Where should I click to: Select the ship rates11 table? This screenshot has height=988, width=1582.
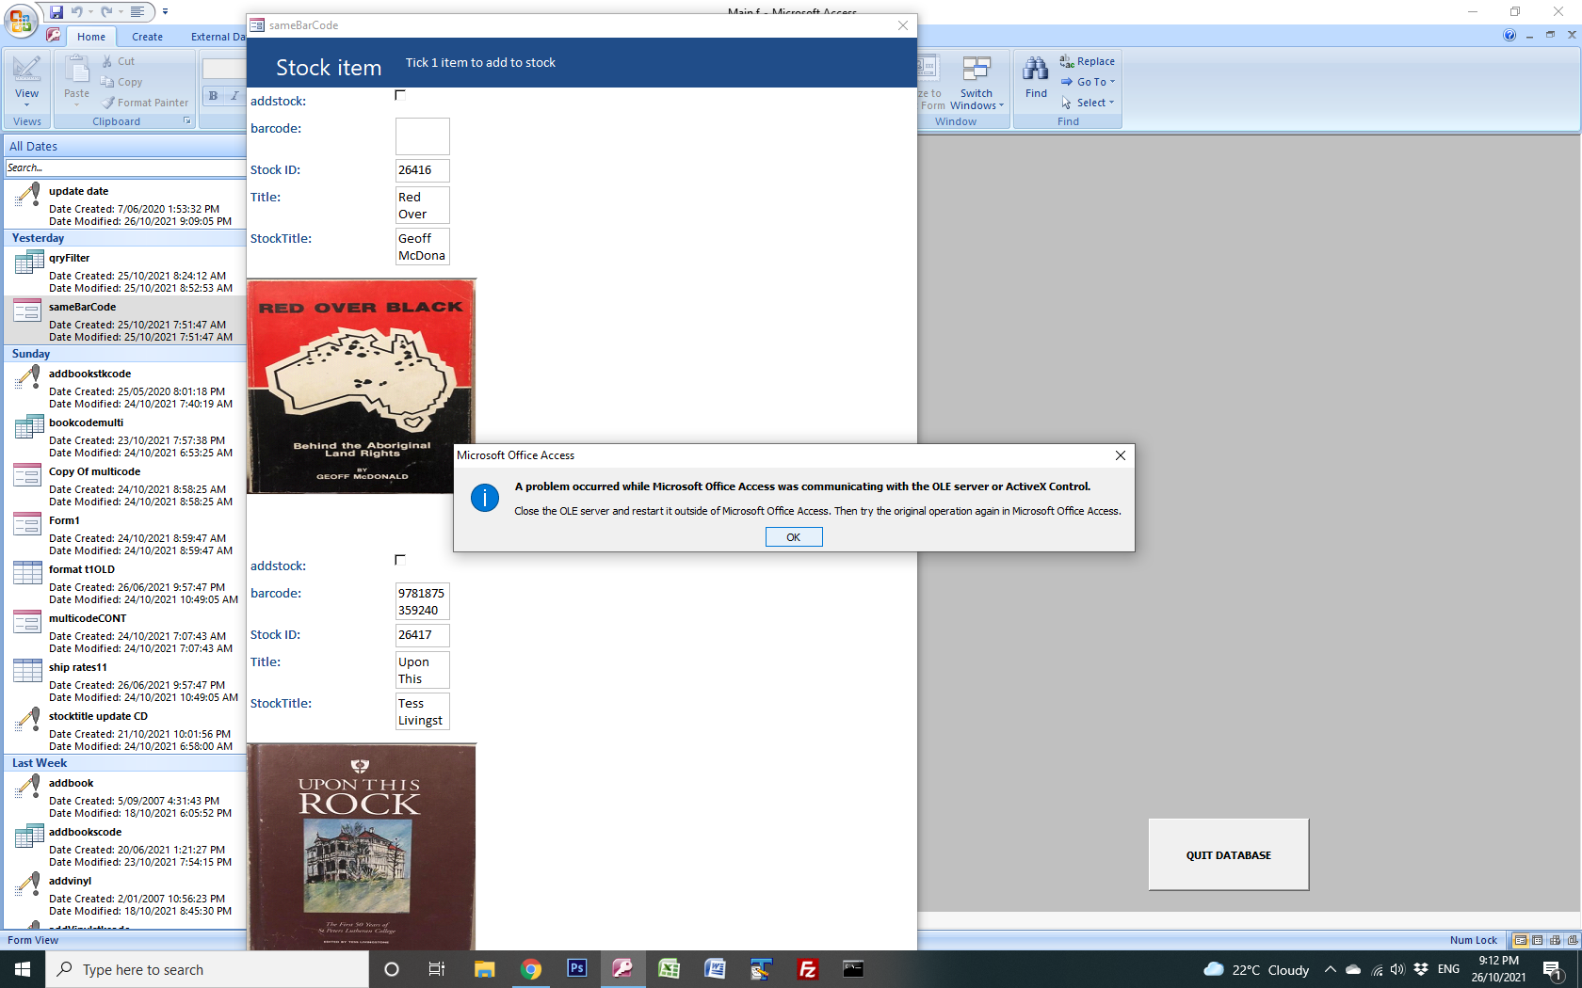124,680
